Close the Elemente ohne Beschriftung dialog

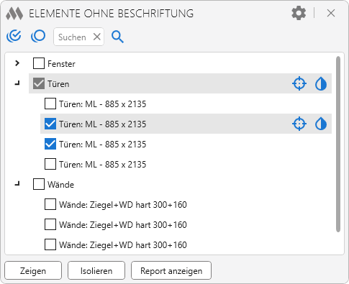click(331, 13)
